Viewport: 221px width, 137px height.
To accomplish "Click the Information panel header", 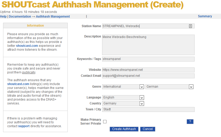I will tap(35, 26).
